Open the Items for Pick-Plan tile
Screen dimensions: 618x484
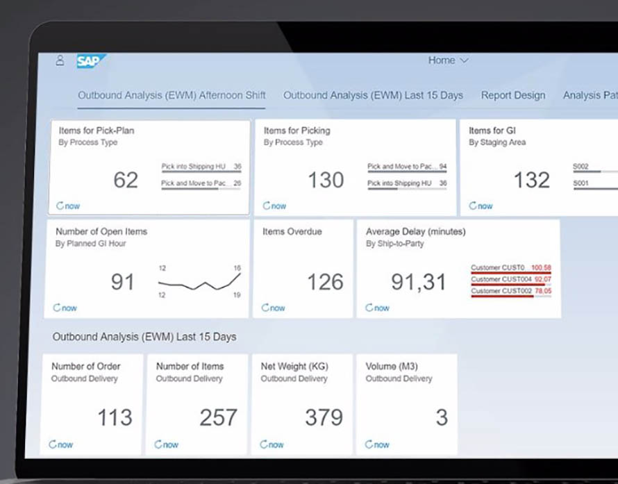click(x=149, y=167)
